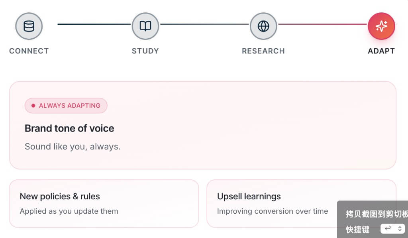
Task: Open the shortcut stepper arrows
Action: (x=400, y=228)
